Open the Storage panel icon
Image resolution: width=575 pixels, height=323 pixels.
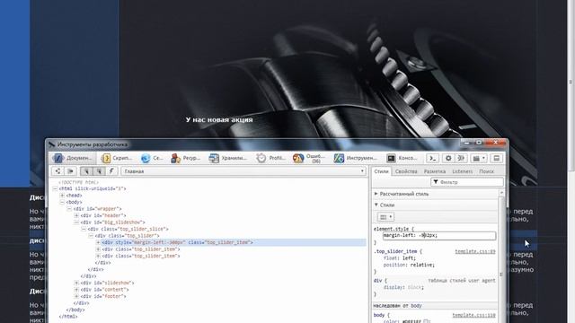click(x=214, y=158)
